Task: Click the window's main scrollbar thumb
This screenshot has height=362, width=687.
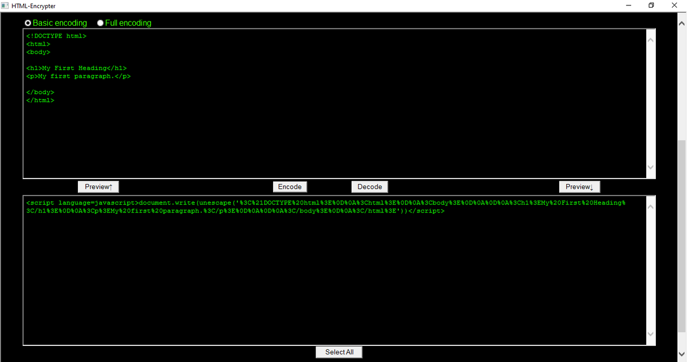Action: point(682,236)
